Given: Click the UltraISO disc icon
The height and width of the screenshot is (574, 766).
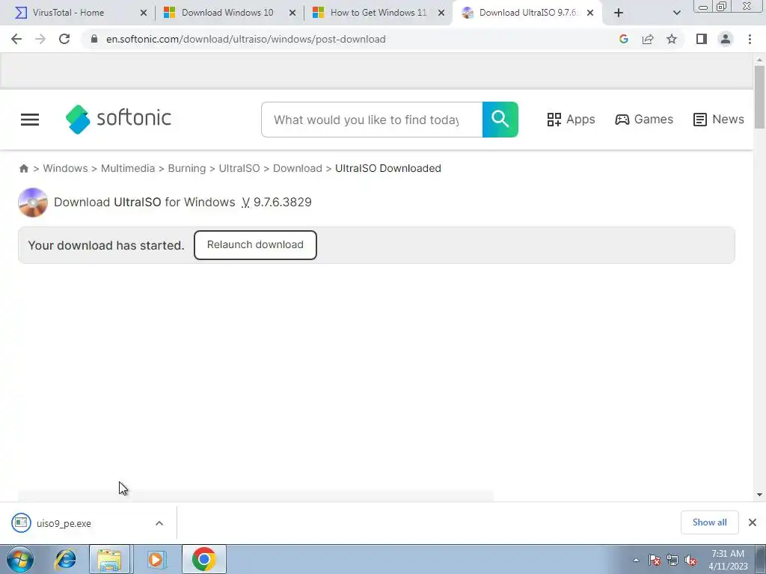Looking at the screenshot, I should coord(33,202).
